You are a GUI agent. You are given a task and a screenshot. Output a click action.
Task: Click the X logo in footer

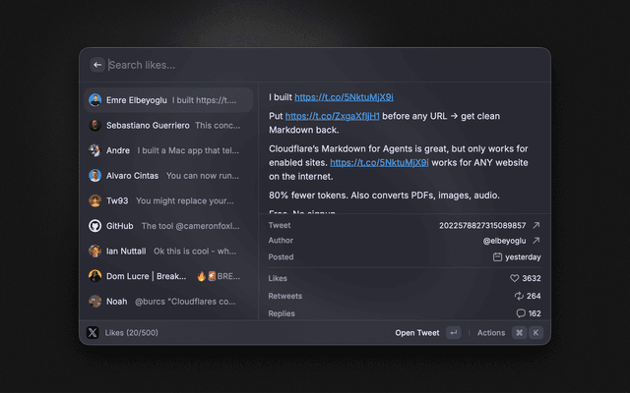pyautogui.click(x=94, y=333)
